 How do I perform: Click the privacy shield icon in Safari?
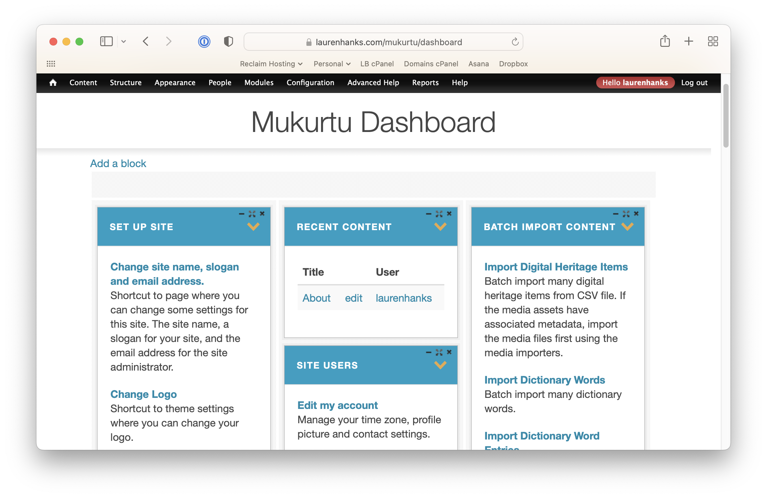(x=228, y=42)
